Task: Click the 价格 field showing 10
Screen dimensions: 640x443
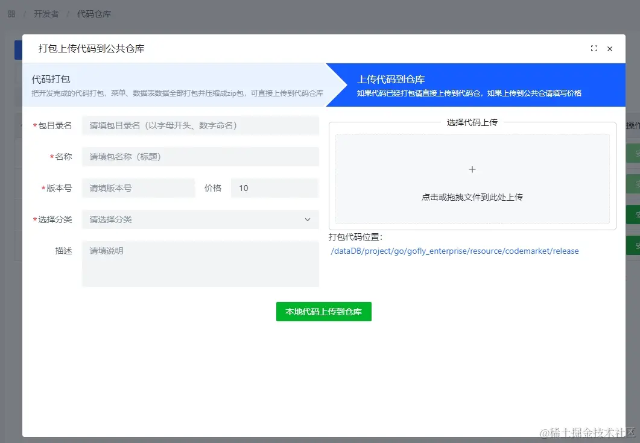Action: pos(274,188)
